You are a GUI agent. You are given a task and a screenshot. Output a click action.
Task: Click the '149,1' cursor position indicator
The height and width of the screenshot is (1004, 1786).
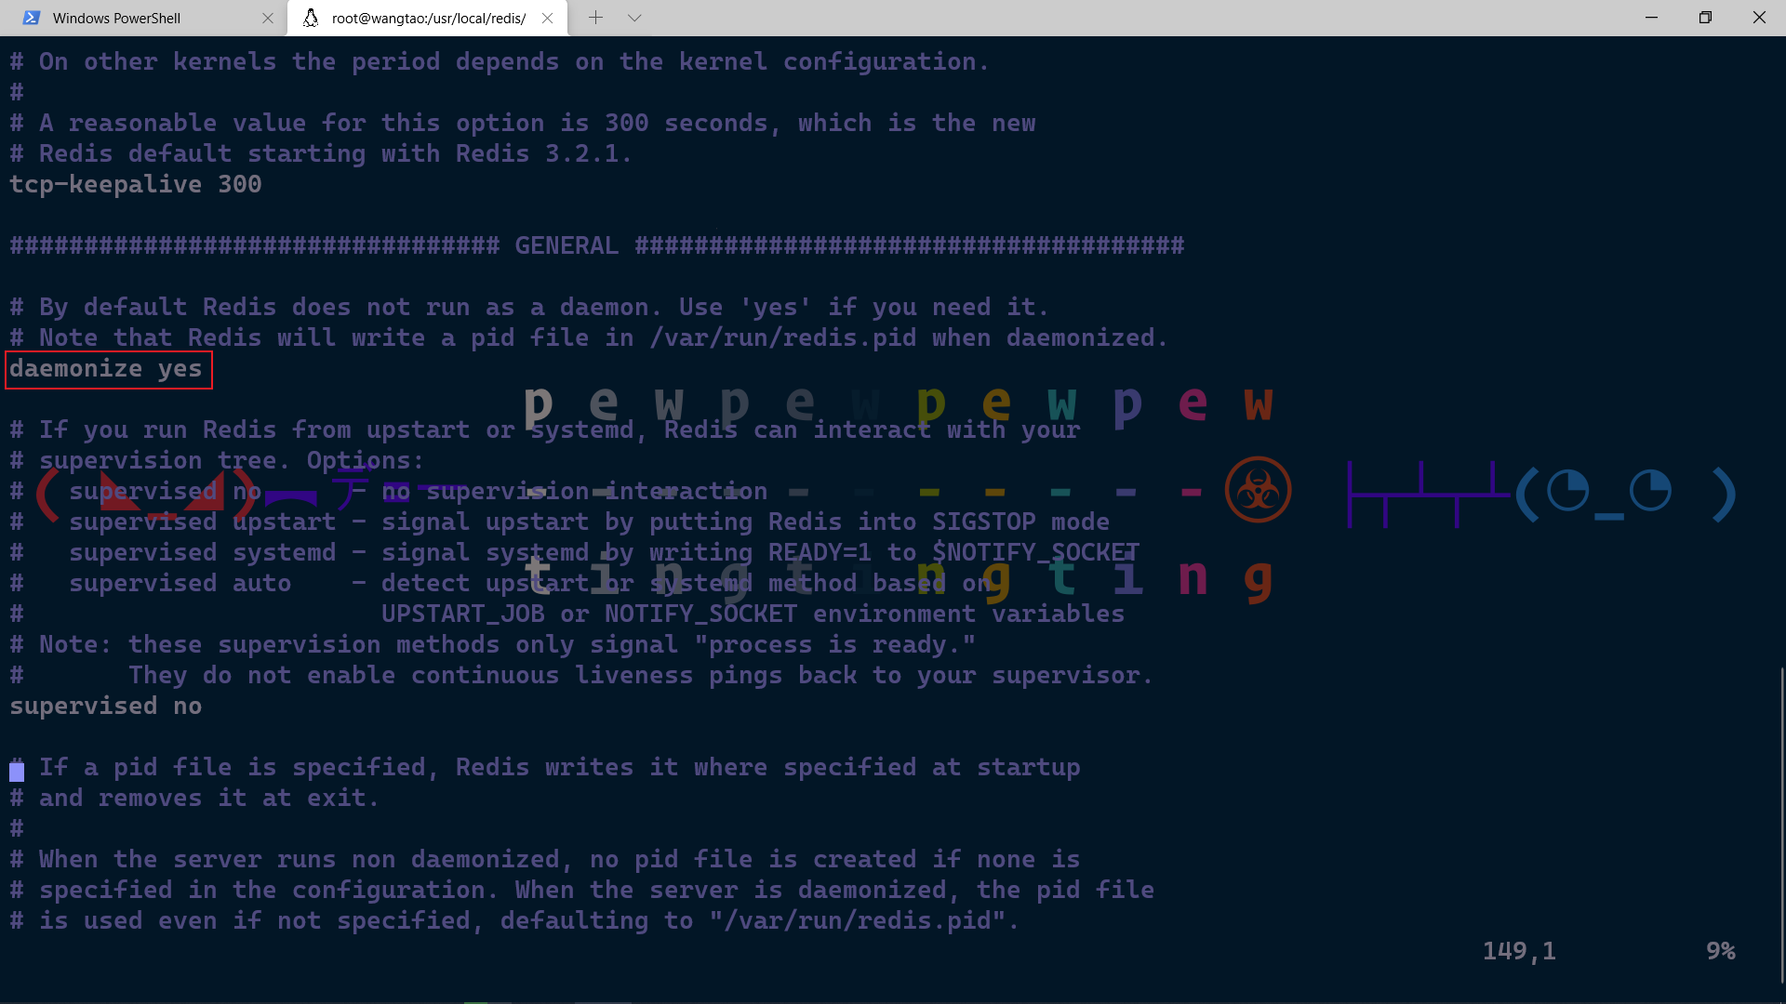coord(1518,951)
